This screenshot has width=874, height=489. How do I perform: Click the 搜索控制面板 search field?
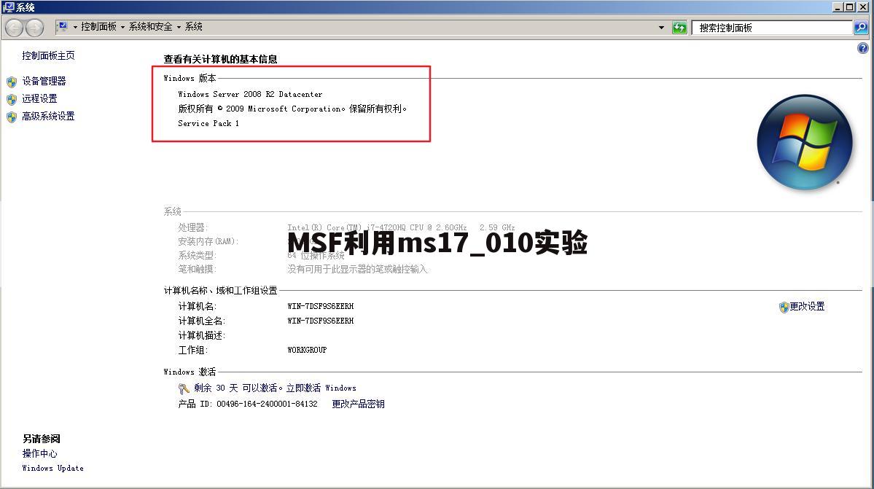pyautogui.click(x=772, y=27)
